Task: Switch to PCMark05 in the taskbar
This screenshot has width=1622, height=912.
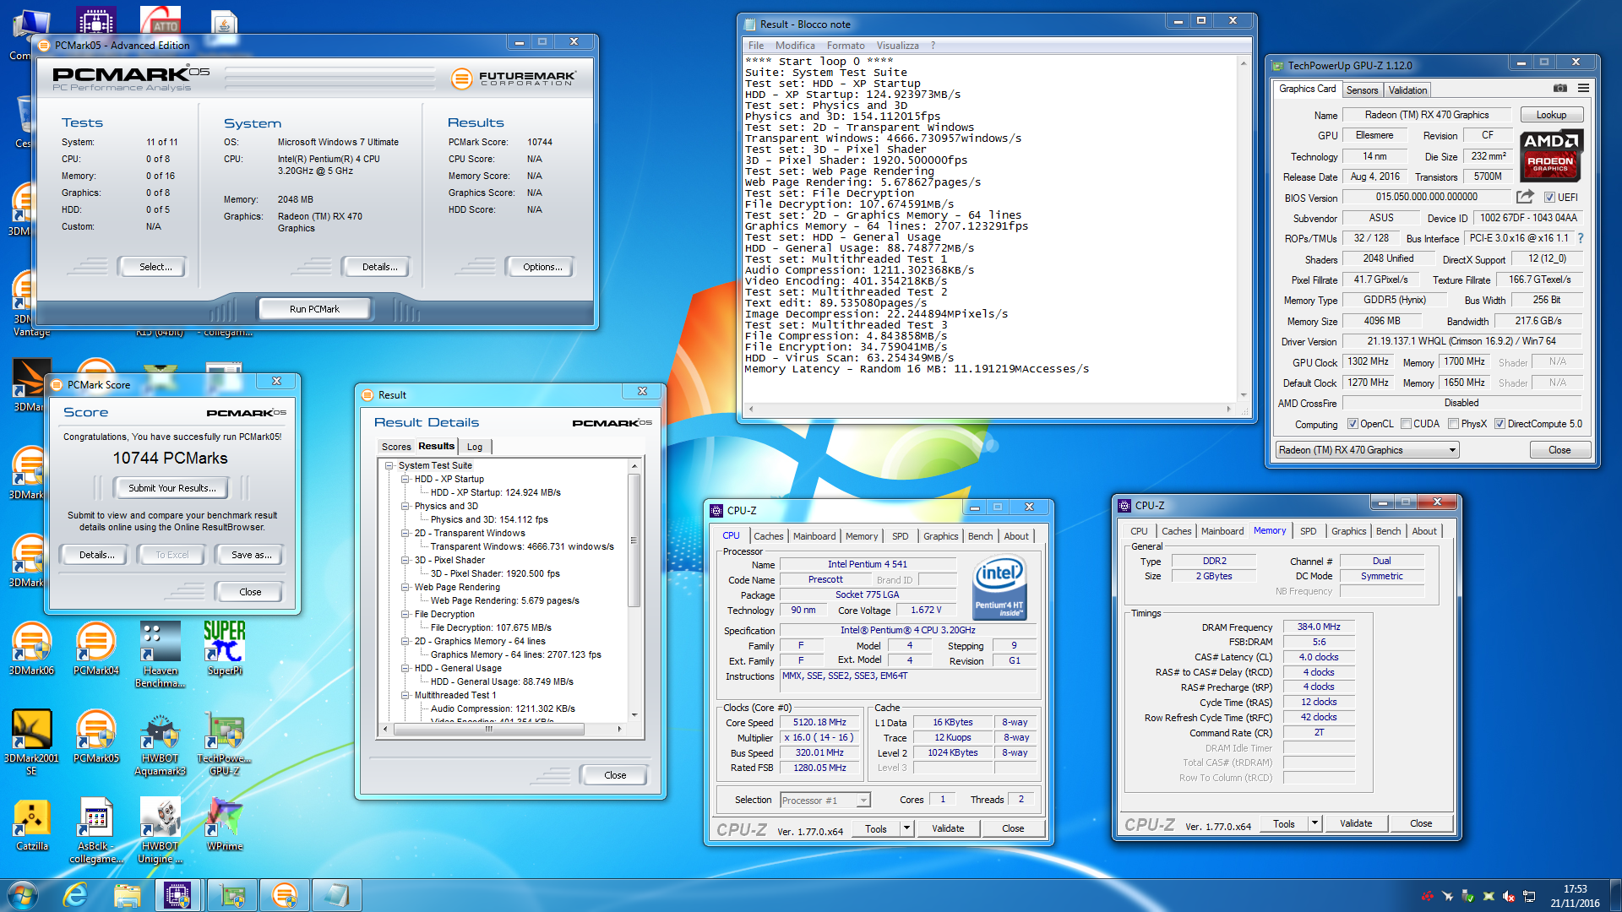Action: (x=285, y=895)
